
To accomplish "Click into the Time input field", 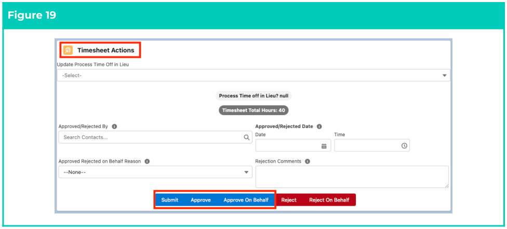I will (x=372, y=146).
